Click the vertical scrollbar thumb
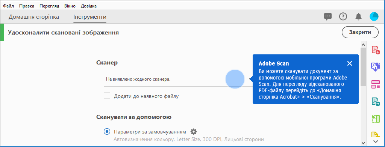 click(363, 67)
